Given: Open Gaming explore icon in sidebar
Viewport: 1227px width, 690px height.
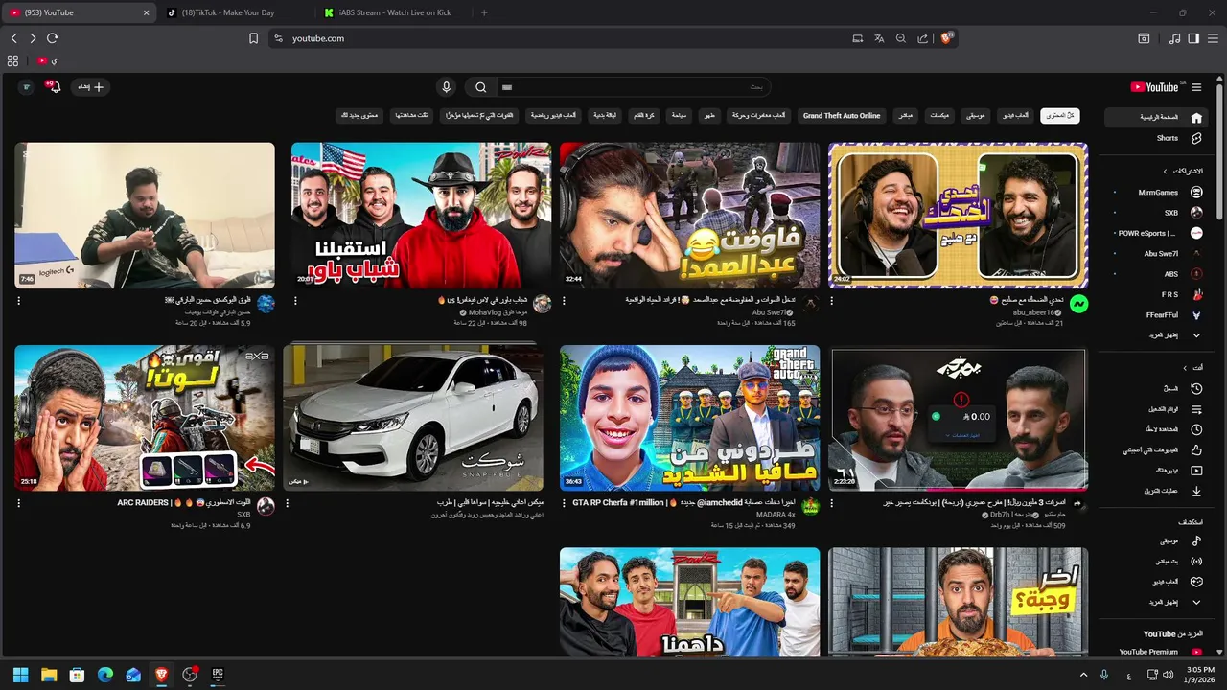Looking at the screenshot, I should (x=1196, y=582).
